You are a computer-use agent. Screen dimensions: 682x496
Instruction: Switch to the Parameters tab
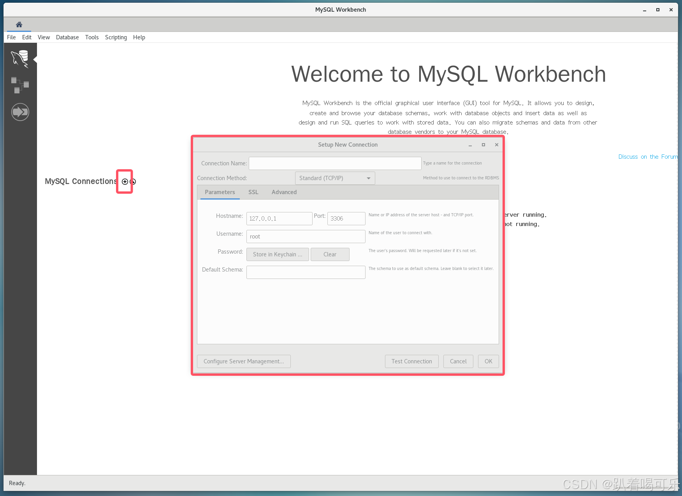(220, 192)
